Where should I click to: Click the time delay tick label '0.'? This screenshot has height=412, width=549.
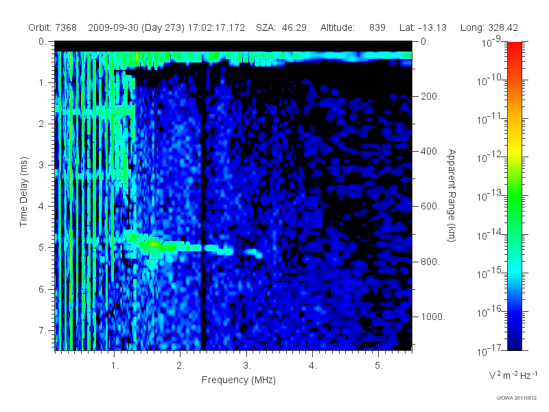43,41
